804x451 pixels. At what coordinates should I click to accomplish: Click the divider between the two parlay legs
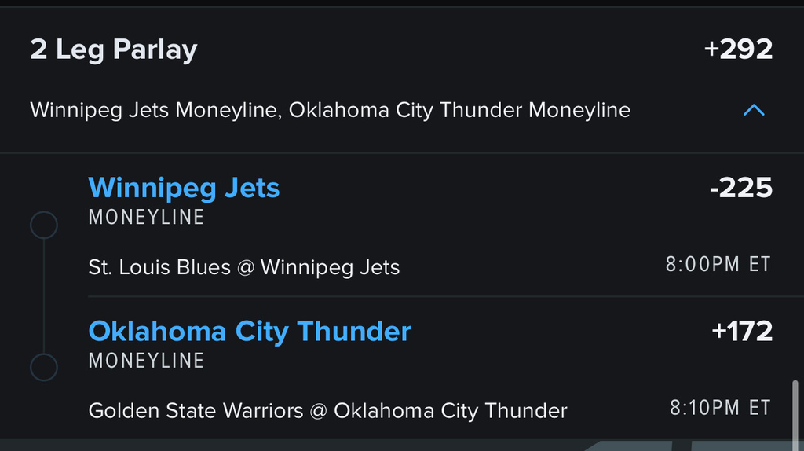tap(446, 296)
